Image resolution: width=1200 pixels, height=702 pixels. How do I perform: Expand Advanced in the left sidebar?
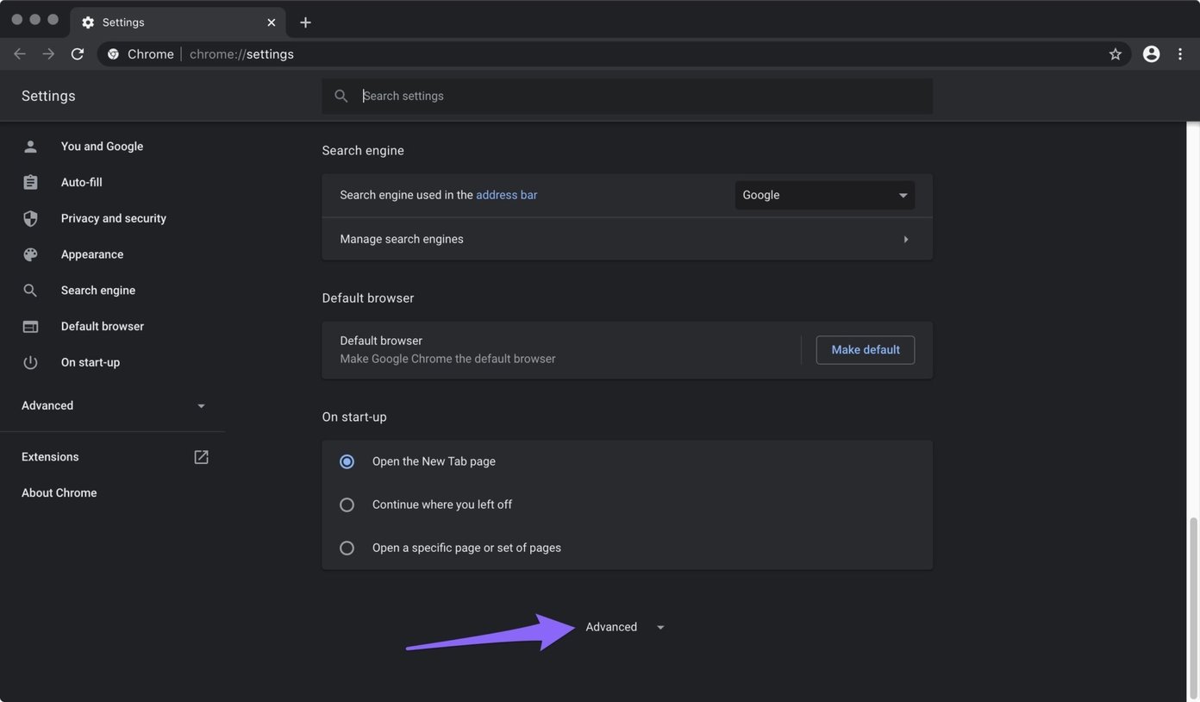[x=113, y=405]
